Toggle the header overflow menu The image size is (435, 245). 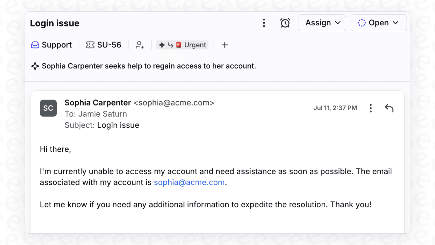tap(264, 23)
